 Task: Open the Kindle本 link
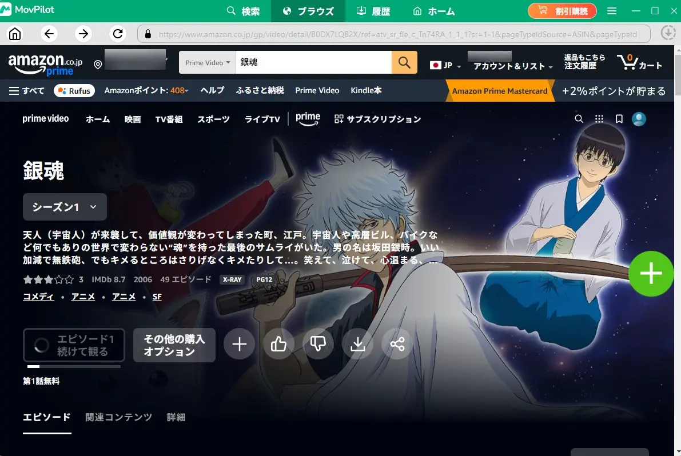tap(366, 90)
